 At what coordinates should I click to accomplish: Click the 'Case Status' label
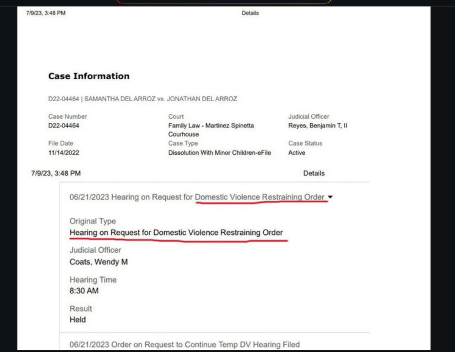305,143
